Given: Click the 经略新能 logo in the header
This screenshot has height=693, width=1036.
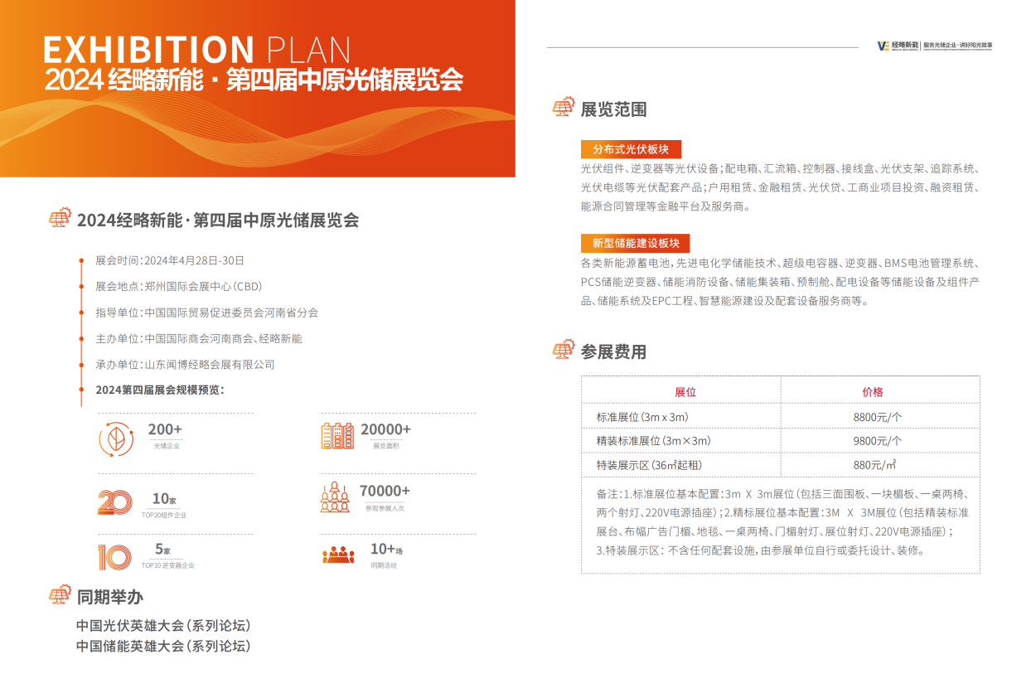Looking at the screenshot, I should (x=898, y=46).
